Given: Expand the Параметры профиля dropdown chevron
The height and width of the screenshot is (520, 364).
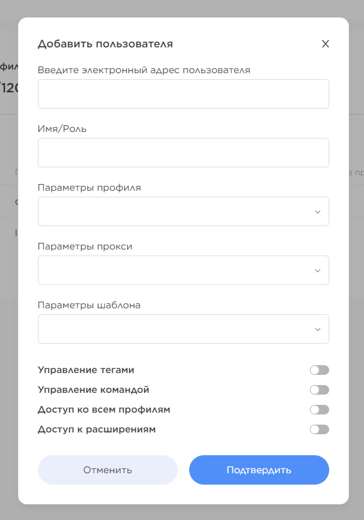Looking at the screenshot, I should [x=318, y=212].
